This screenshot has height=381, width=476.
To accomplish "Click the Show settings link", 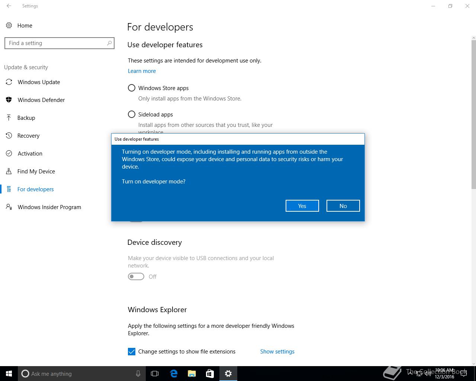I will click(277, 352).
